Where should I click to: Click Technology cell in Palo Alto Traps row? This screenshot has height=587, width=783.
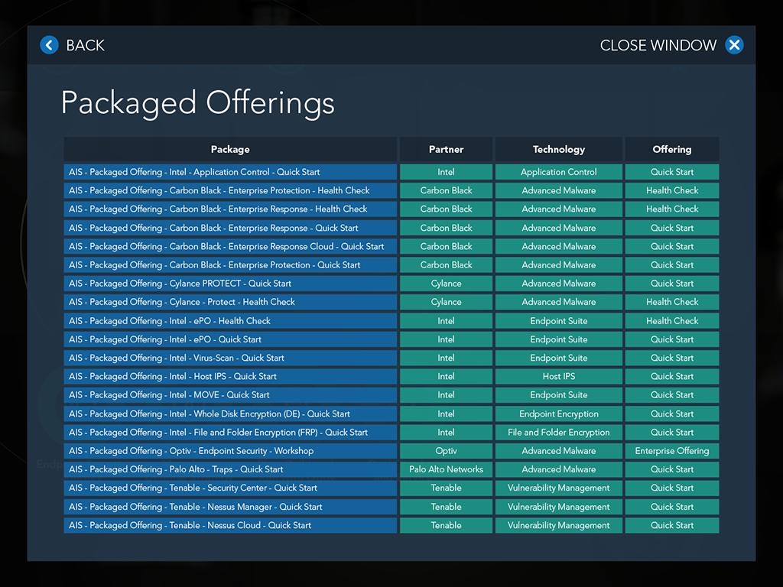559,469
